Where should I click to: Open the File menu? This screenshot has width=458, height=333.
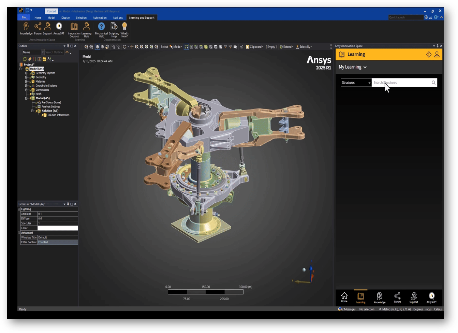(x=24, y=18)
